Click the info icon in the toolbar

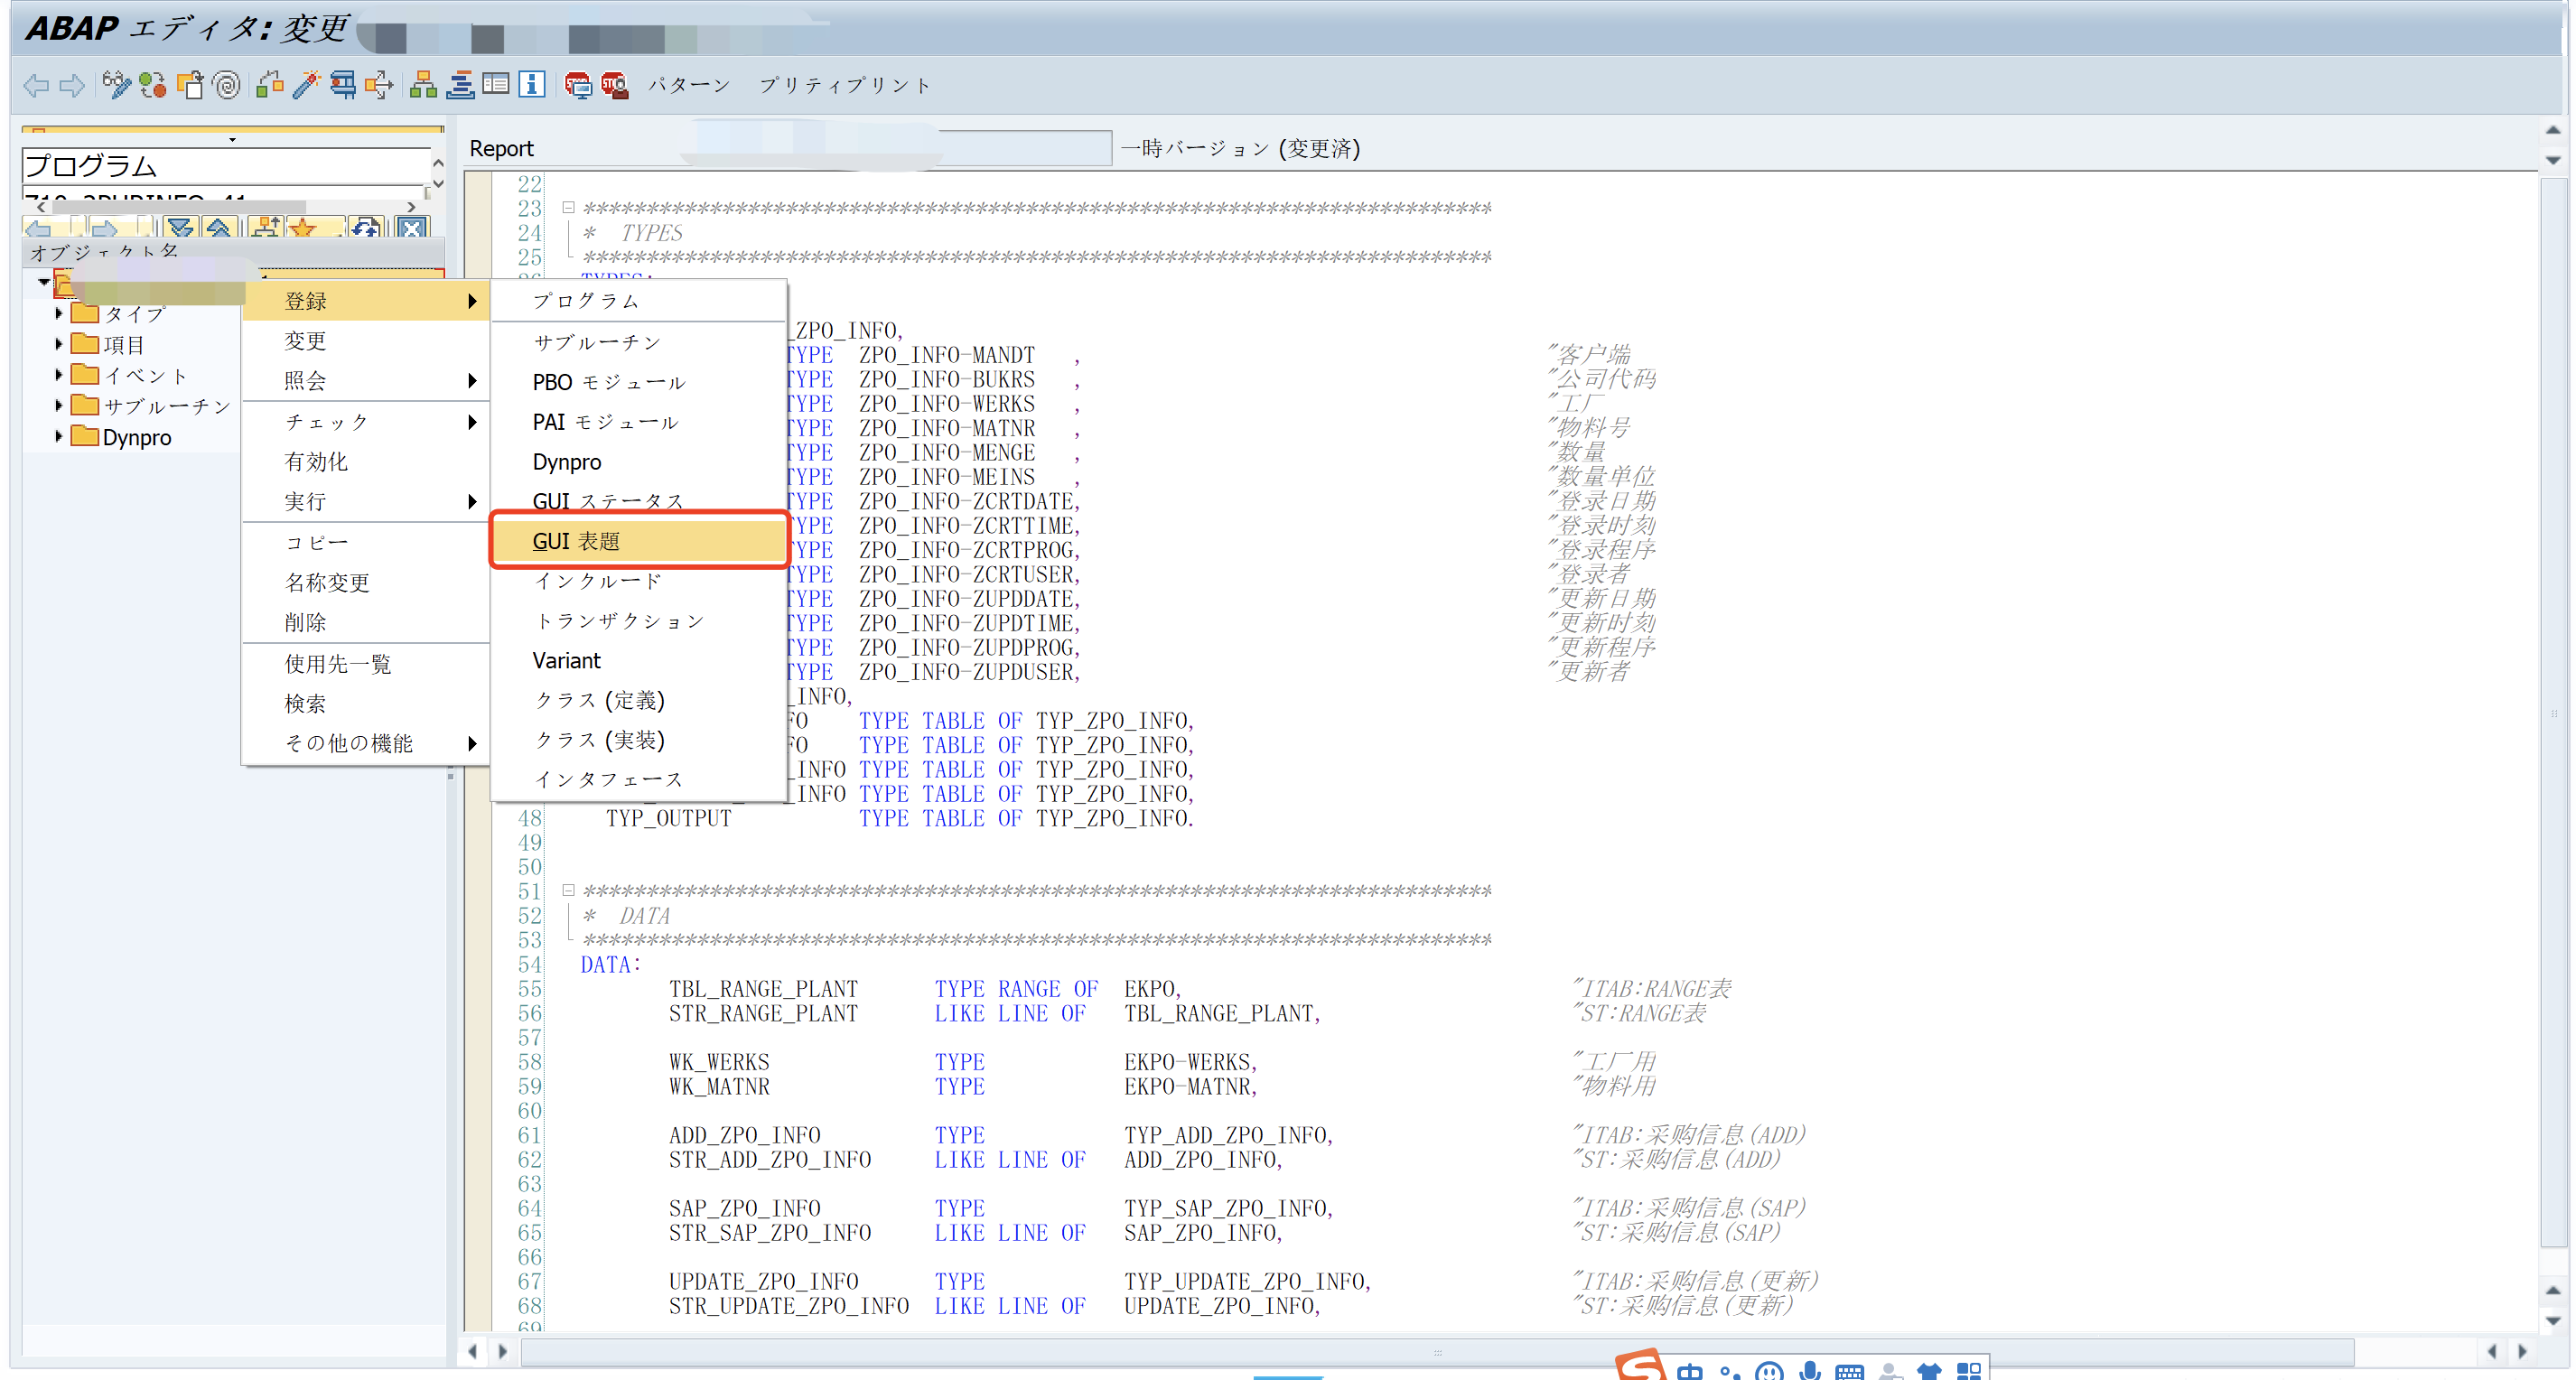coord(531,85)
